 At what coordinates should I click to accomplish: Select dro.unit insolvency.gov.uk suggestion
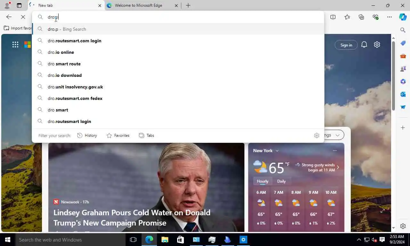(178, 87)
